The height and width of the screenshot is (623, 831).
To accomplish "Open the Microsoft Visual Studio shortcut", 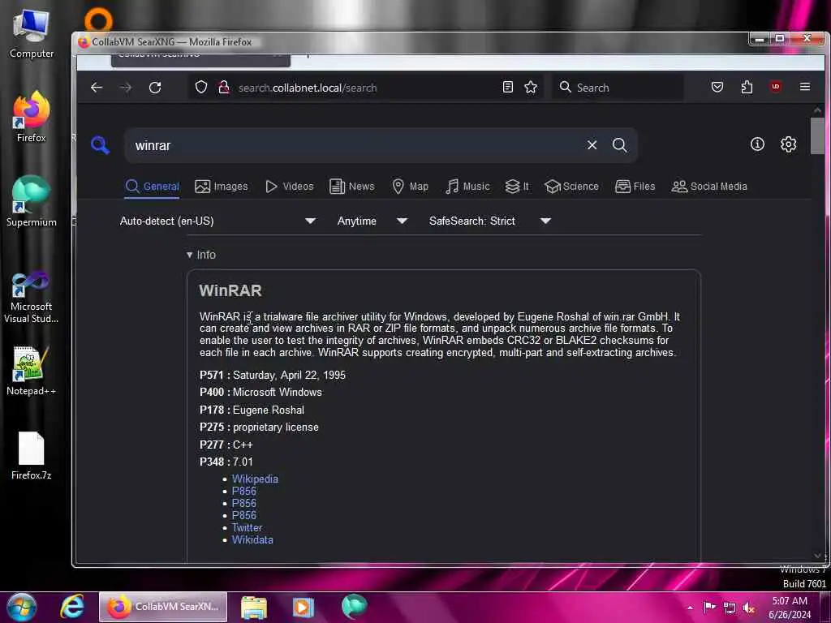I will tap(32, 297).
